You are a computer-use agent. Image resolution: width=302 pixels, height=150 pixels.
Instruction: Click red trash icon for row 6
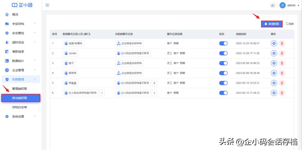(x=282, y=93)
